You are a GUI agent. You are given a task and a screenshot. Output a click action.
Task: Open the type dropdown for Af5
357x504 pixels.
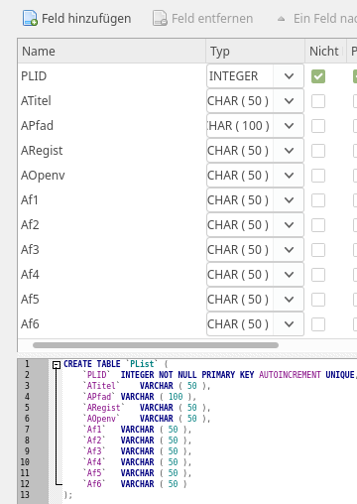(x=289, y=300)
